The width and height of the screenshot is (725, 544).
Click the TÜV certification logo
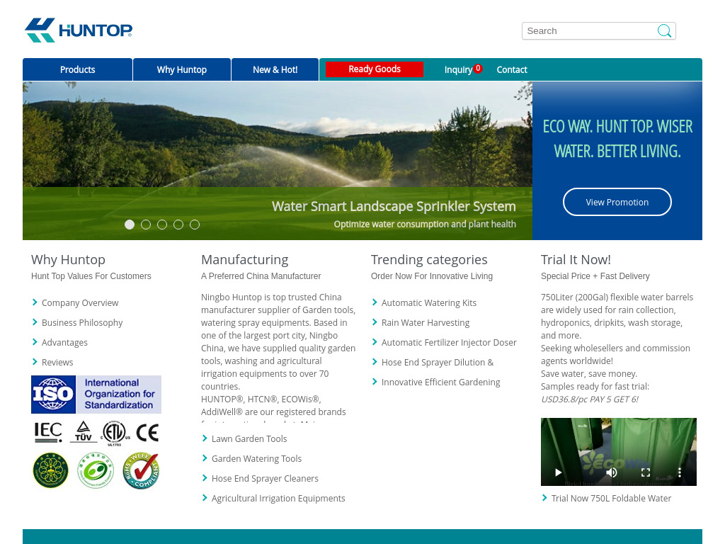(84, 432)
